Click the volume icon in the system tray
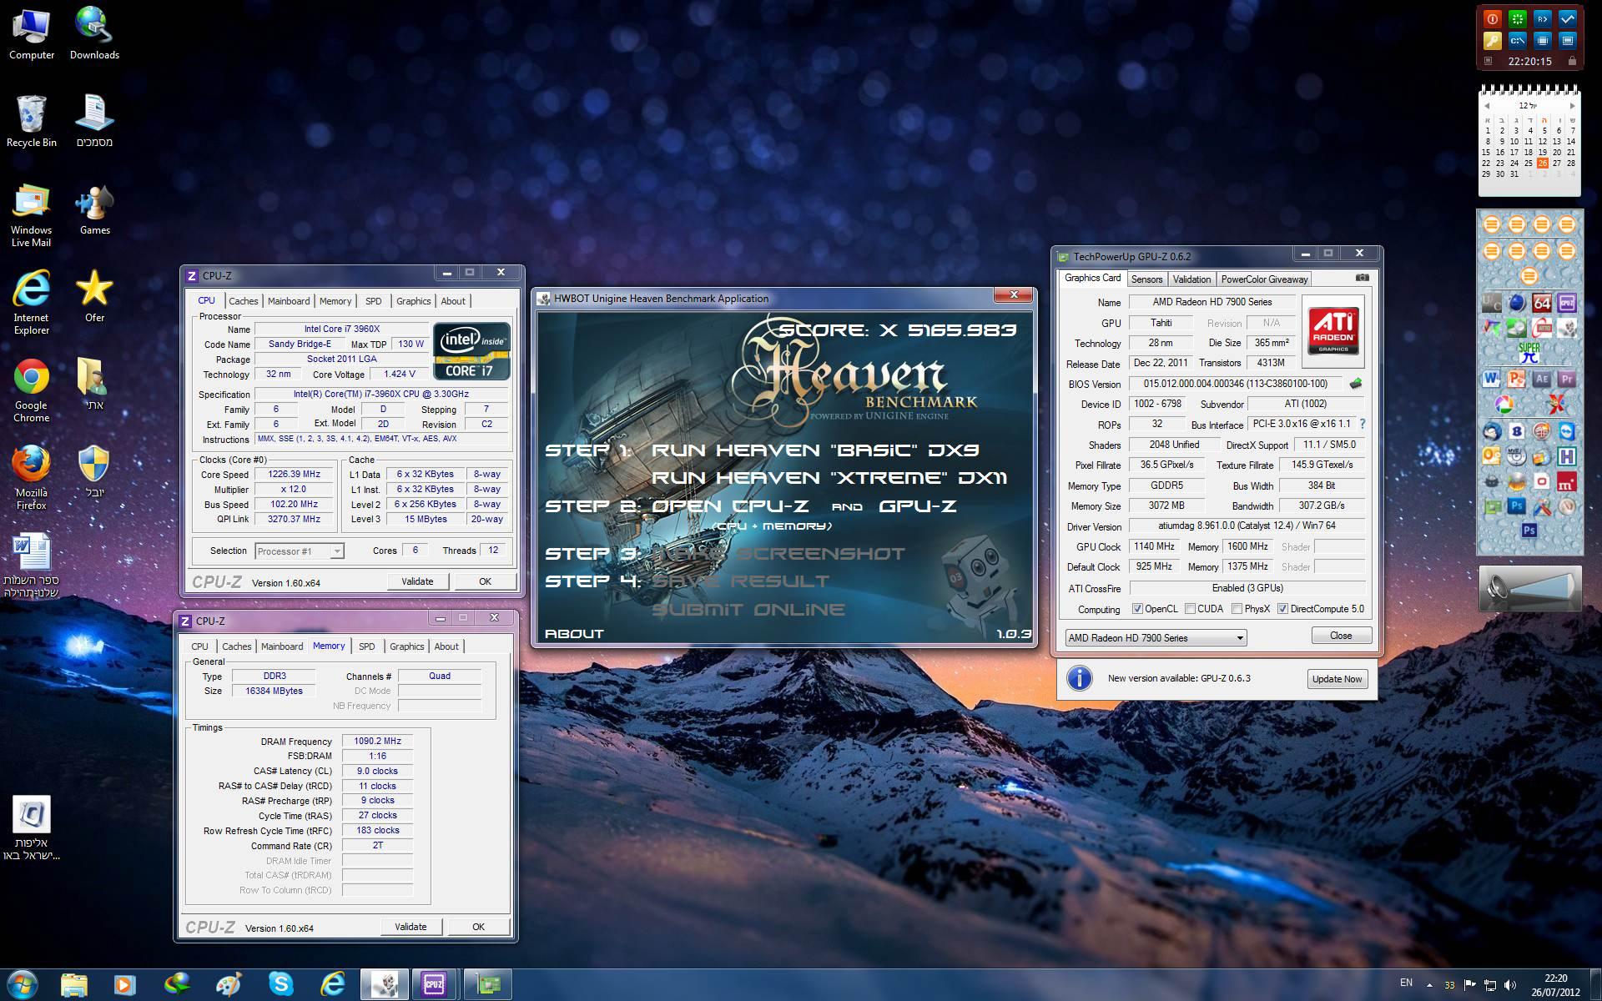Viewport: 1602px width, 1001px height. pos(1509,985)
